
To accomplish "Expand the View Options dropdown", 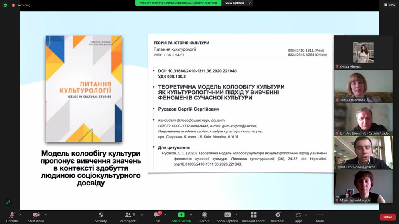I will pyautogui.click(x=238, y=3).
